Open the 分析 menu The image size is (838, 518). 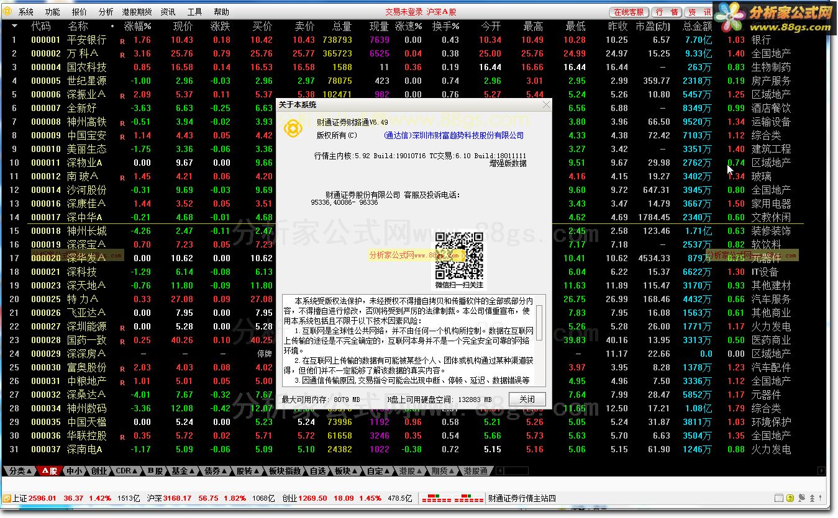(x=106, y=12)
